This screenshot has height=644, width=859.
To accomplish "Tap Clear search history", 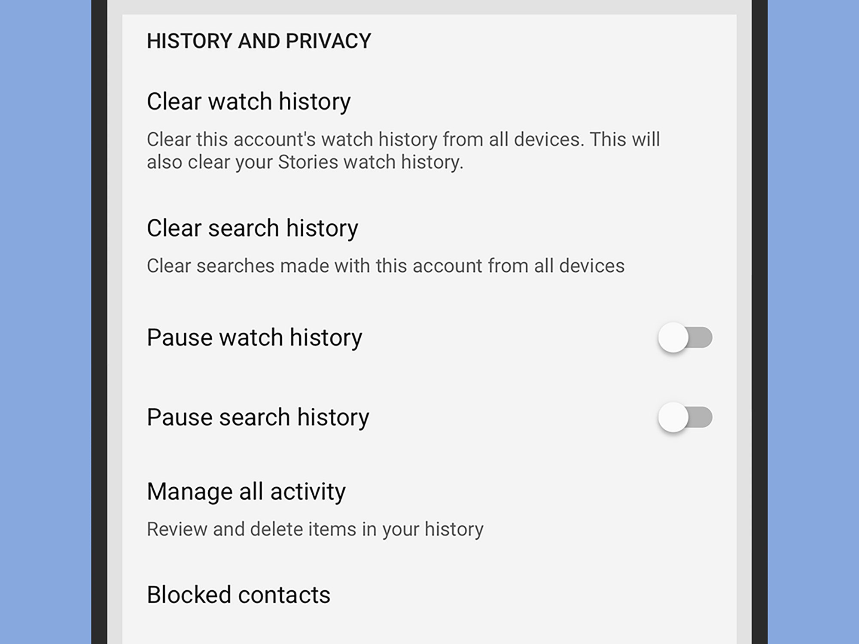I will click(253, 228).
